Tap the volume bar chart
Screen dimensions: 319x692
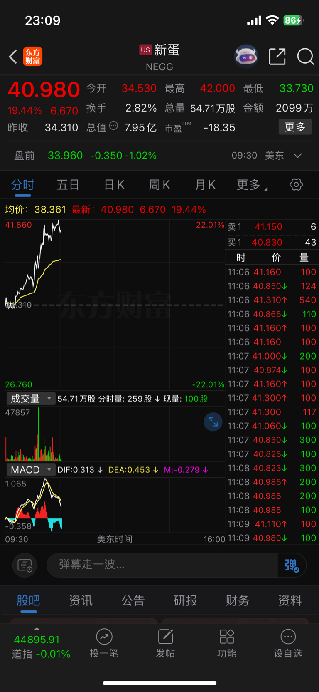click(115, 434)
